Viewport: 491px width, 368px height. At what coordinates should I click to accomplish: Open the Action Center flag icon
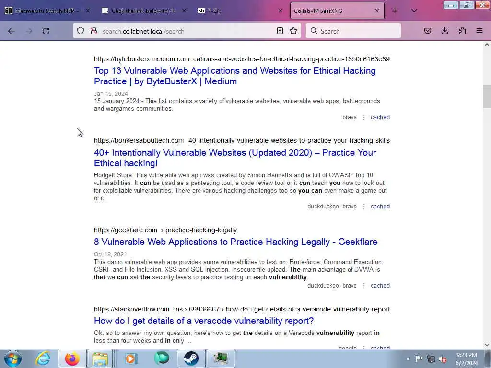(x=419, y=359)
